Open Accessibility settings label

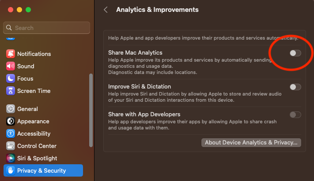[x=34, y=133]
